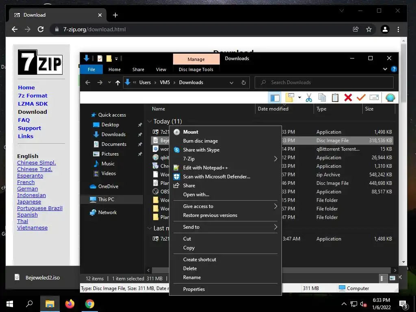Click the envelope email toolbar icon
Viewport: 416px width, 312px height.
(374, 97)
